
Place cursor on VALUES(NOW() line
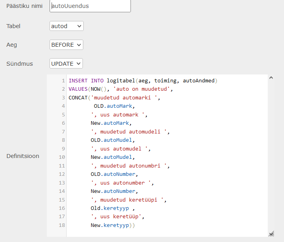point(121,89)
